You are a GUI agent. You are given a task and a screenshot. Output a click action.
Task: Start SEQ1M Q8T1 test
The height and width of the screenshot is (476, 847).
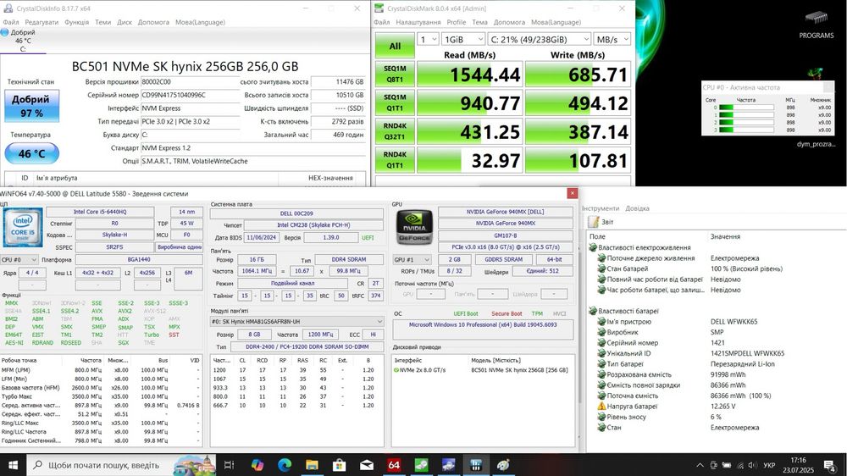tap(395, 75)
